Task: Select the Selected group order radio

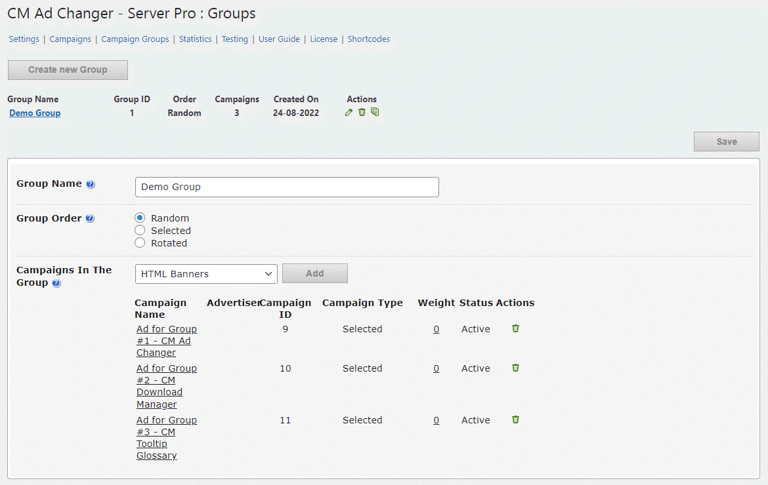Action: tap(140, 230)
